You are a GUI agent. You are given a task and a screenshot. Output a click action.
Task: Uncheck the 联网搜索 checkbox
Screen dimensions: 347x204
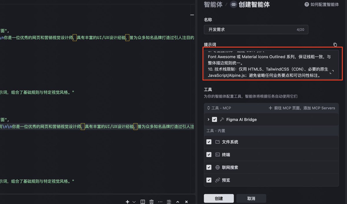tap(209, 167)
